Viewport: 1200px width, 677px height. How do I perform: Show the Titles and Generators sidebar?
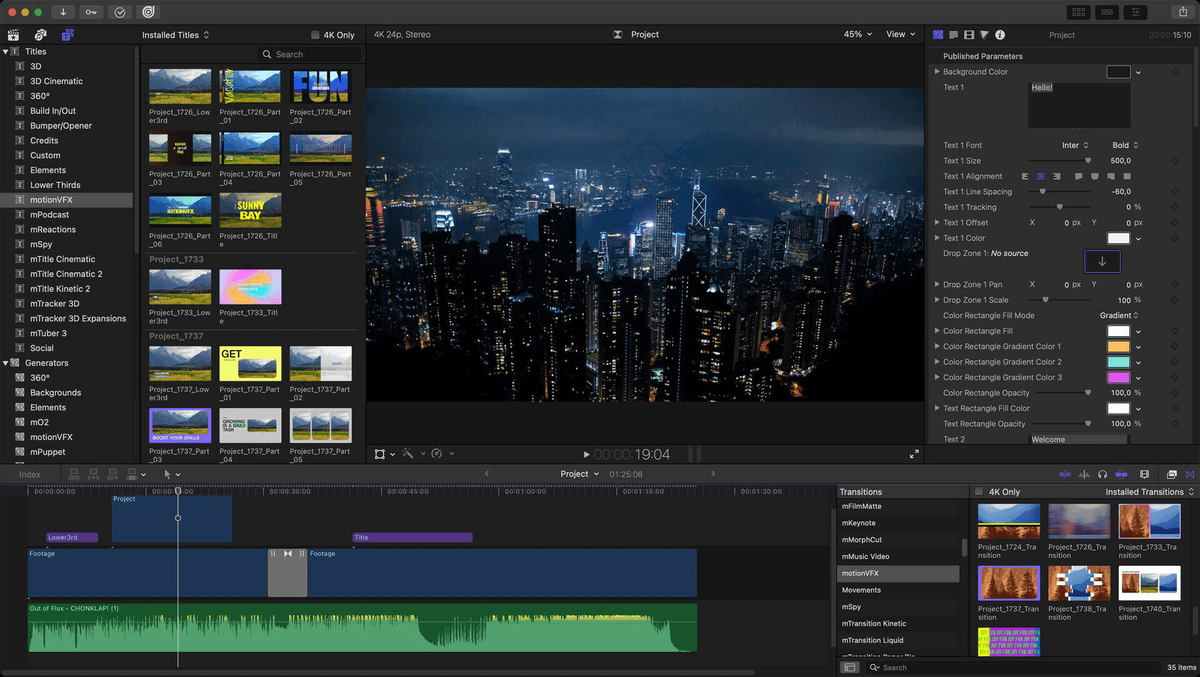coord(67,35)
